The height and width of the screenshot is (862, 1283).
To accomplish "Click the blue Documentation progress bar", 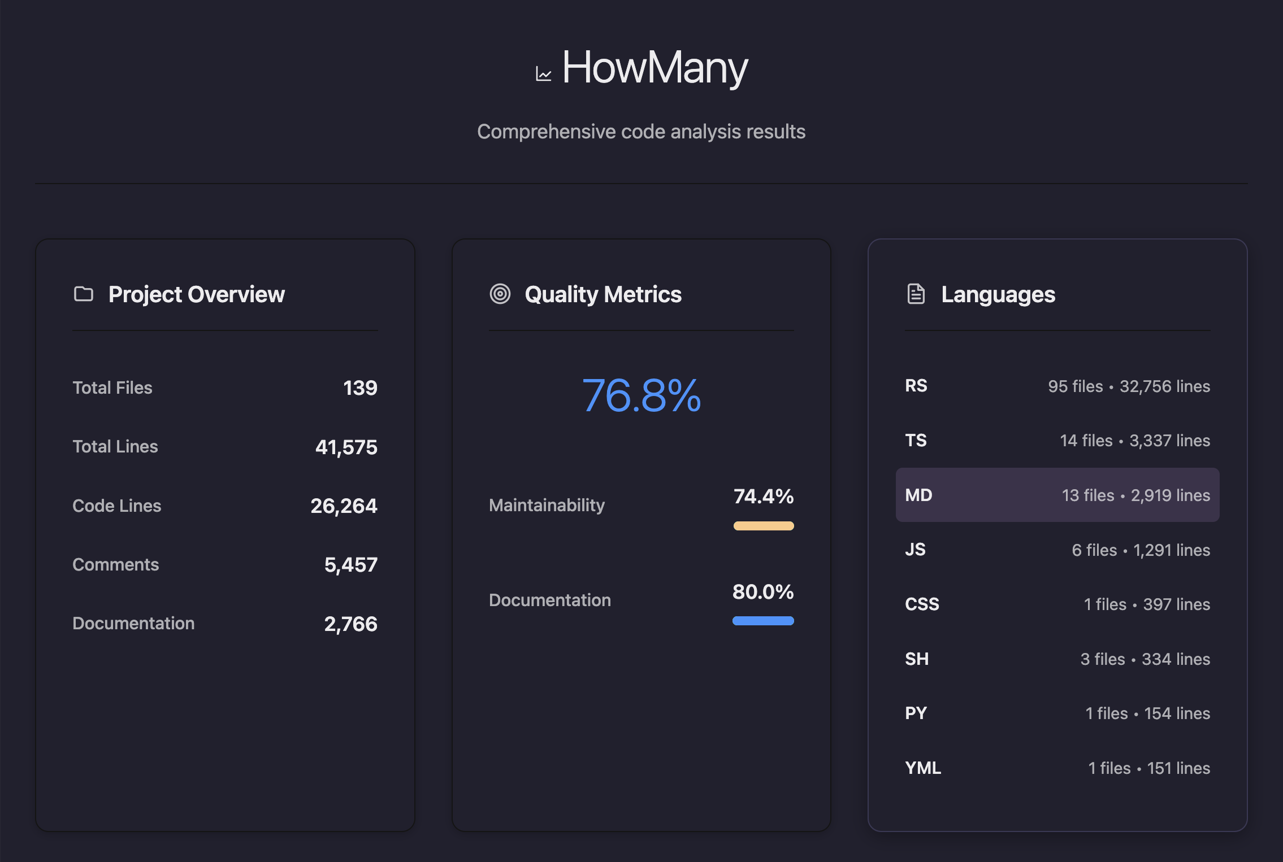I will pyautogui.click(x=763, y=621).
